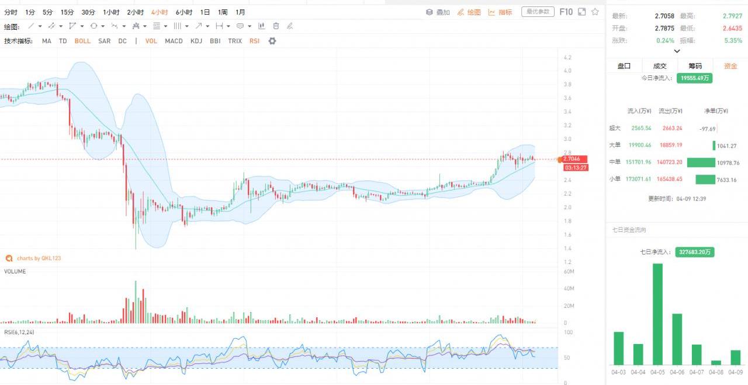Select the line drawing tool
Screen dimensions: 748x385
[x=32, y=26]
